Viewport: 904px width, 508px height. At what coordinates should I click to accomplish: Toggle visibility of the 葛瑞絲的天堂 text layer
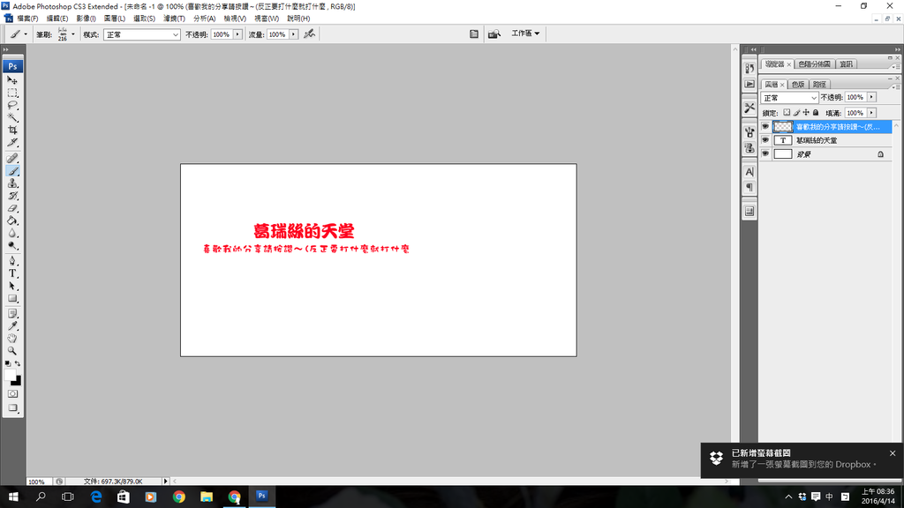click(765, 139)
